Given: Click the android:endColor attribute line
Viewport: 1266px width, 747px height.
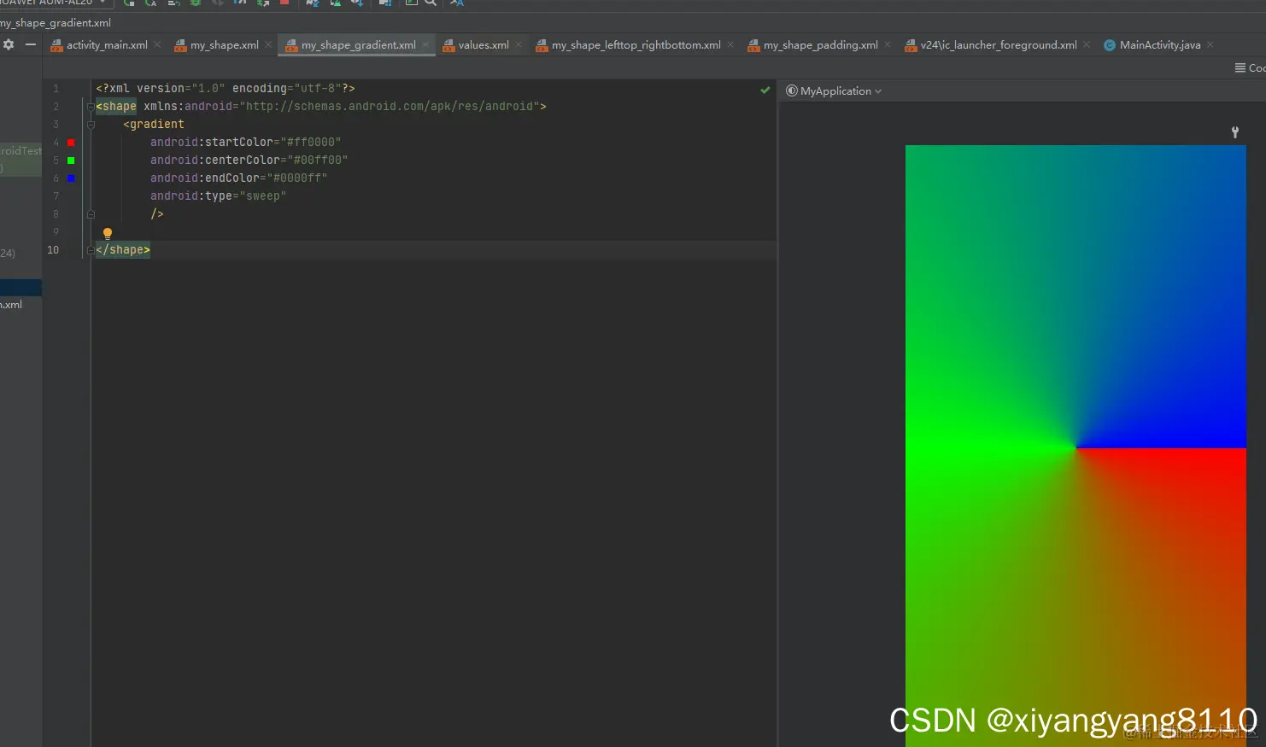Looking at the screenshot, I should tap(239, 178).
